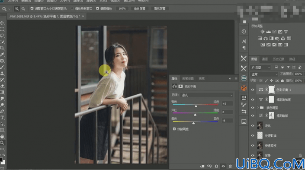Toggle 调整窗口大小以满屏显示 checkbox
Viewport: 305px width, 170px height.
coord(32,8)
